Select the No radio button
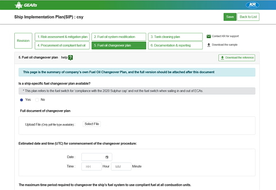Viewport: 276px width, 190px height. (x=37, y=100)
